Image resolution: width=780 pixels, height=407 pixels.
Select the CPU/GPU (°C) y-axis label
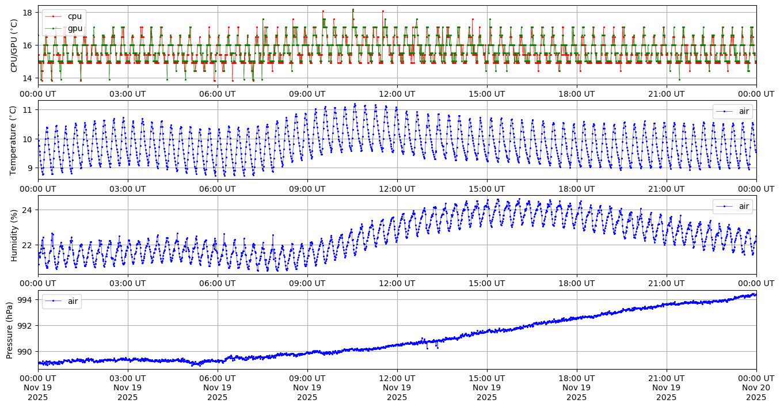click(14, 45)
